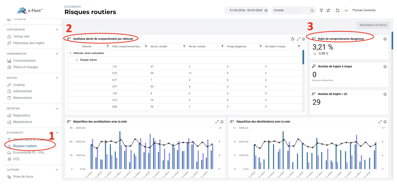The image size is (397, 186).
Task: Click the value 29 trajets > 2h
Action: (316, 102)
